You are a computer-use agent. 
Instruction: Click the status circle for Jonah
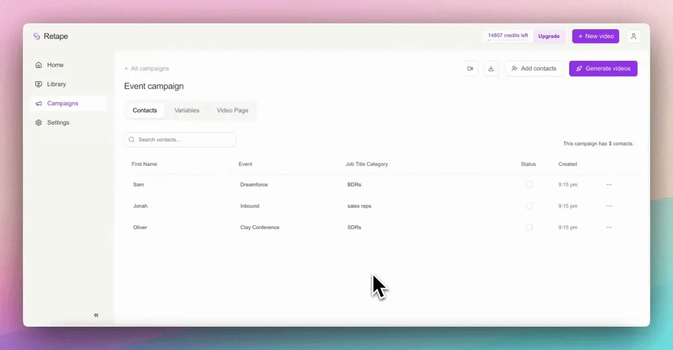pos(529,206)
